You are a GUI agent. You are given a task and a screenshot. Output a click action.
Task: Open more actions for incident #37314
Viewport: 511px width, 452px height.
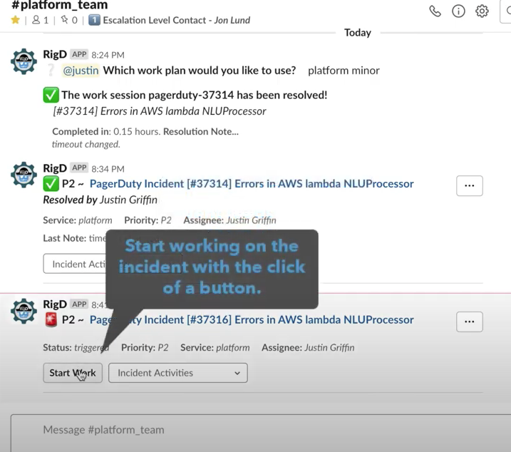pyautogui.click(x=469, y=186)
